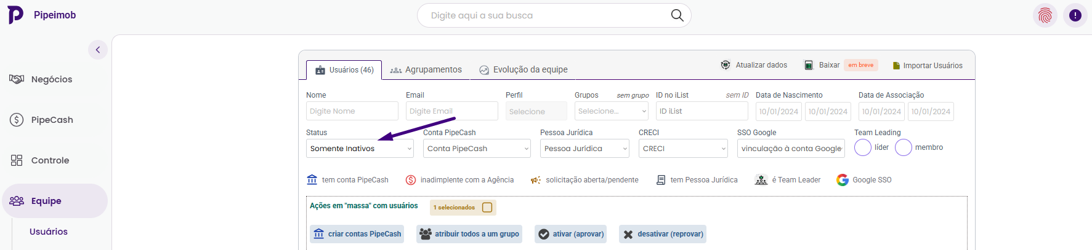1092x250 pixels.
Task: Select the membro radio button
Action: (903, 147)
